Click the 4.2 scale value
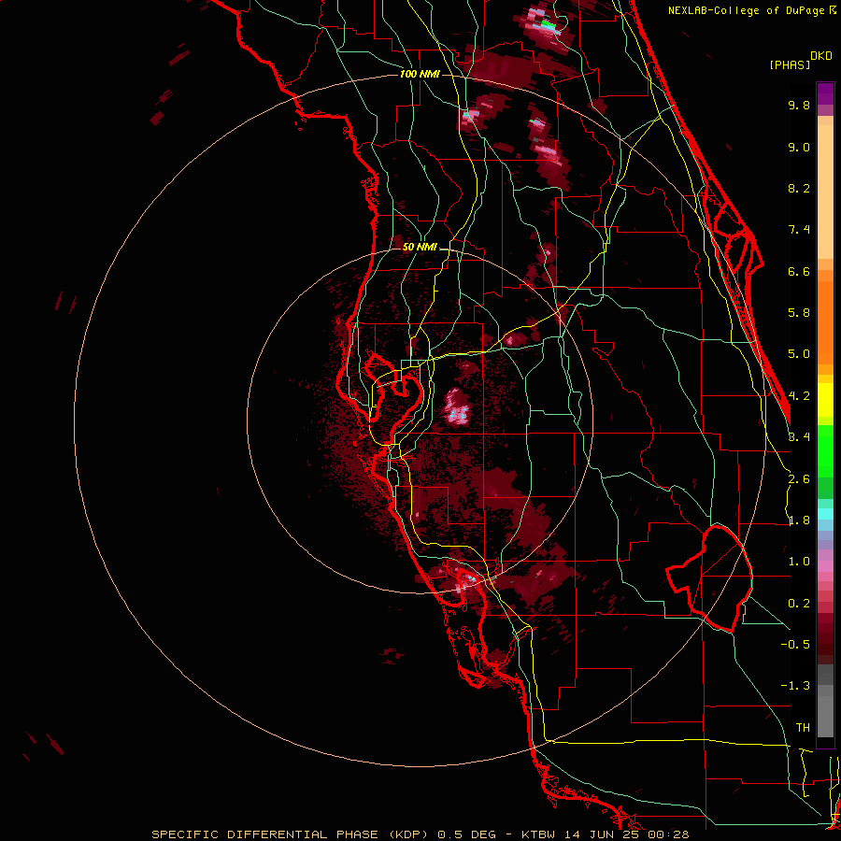The image size is (841, 841). pos(799,396)
